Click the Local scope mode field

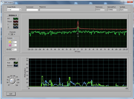(13, 9)
